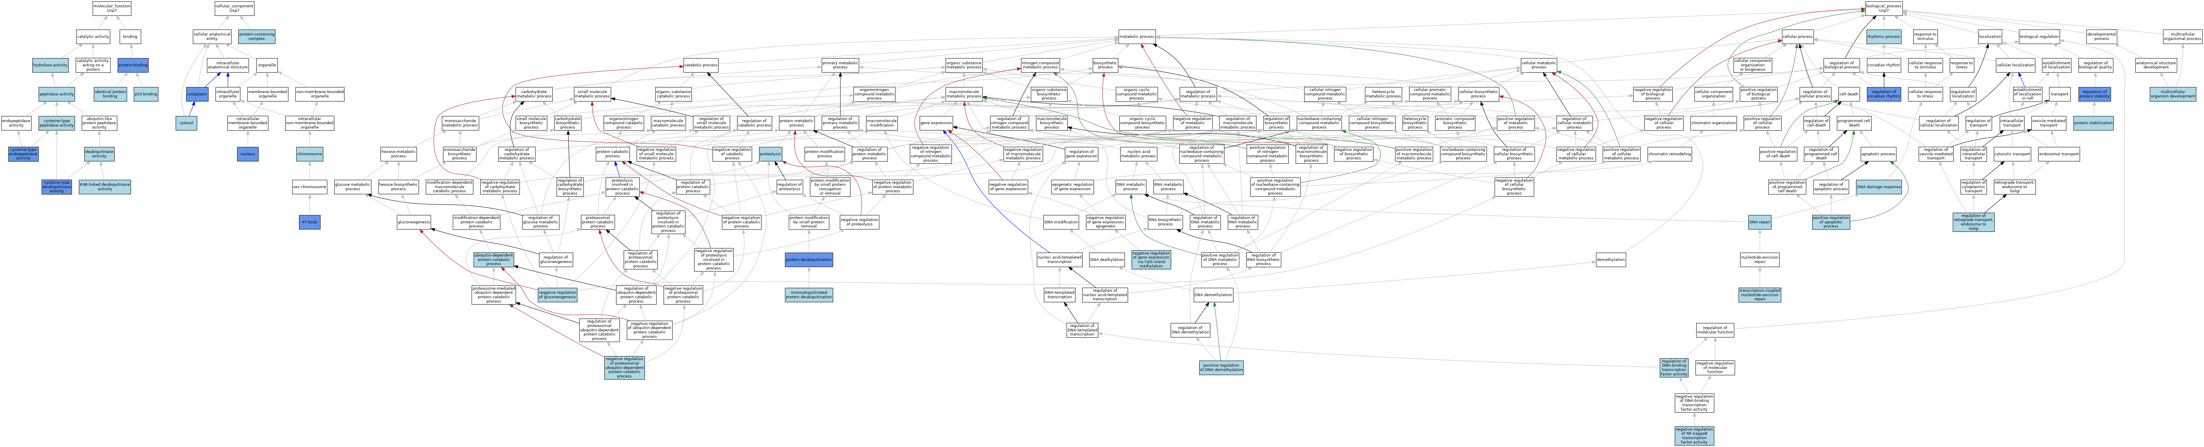Select the 'glucose metabolic process' node
The height and width of the screenshot is (447, 2204).
coord(352,186)
